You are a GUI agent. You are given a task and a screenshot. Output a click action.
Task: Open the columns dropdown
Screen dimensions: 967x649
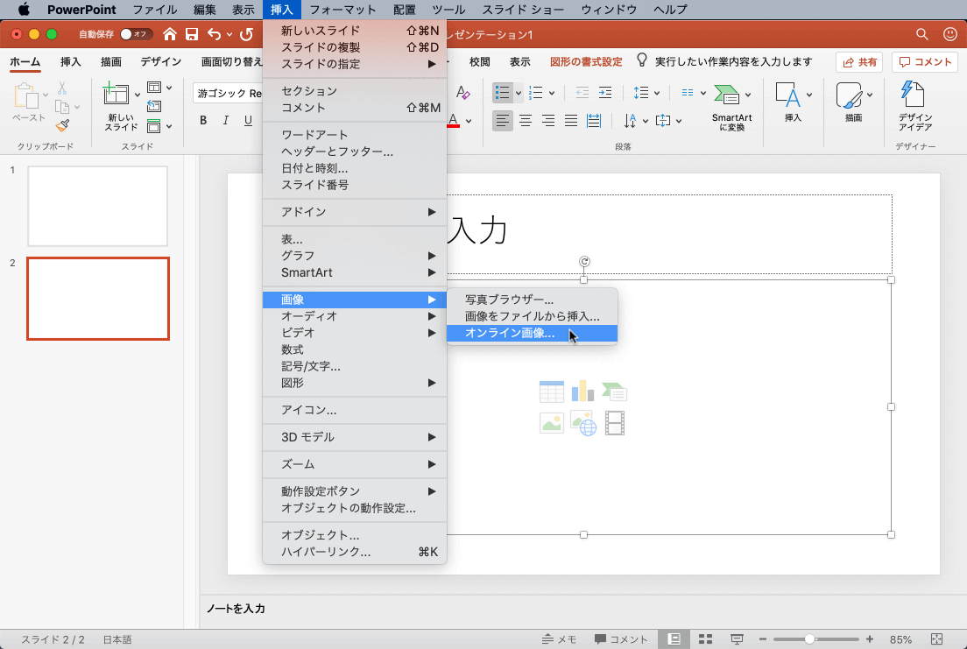(x=694, y=93)
